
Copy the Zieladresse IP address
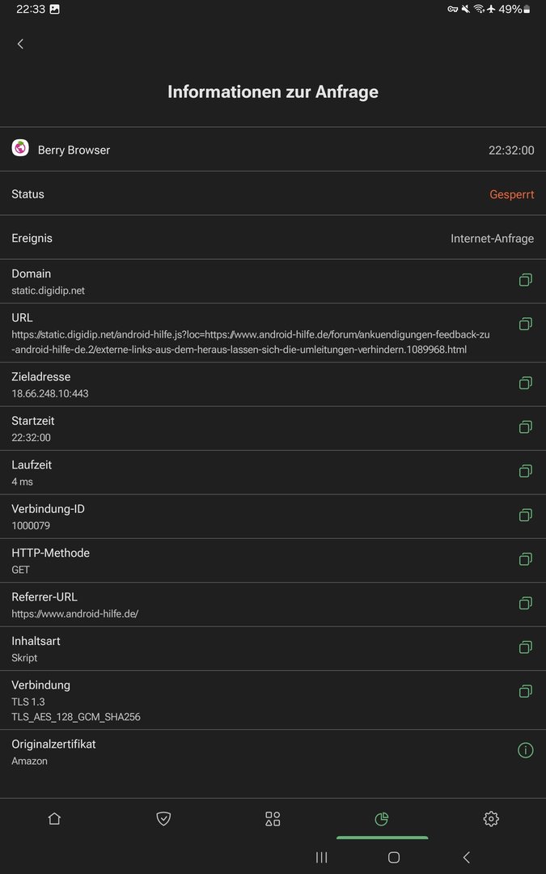coord(525,383)
